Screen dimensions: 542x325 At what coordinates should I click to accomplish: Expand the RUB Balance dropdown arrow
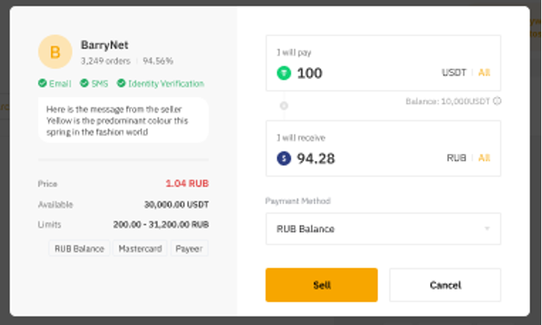click(487, 229)
